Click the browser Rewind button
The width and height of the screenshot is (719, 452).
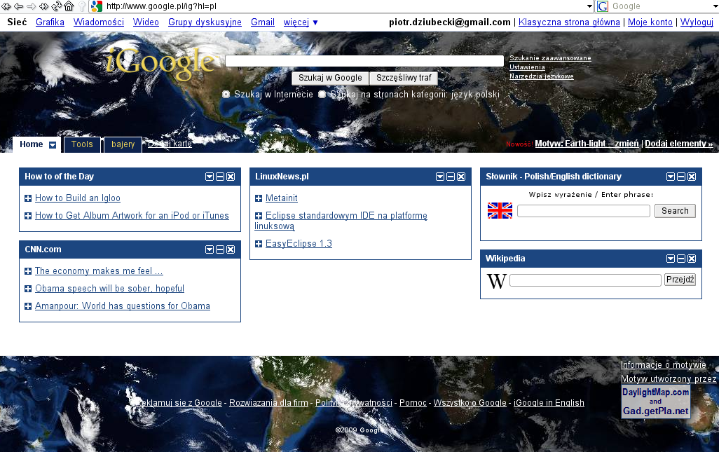click(6, 6)
